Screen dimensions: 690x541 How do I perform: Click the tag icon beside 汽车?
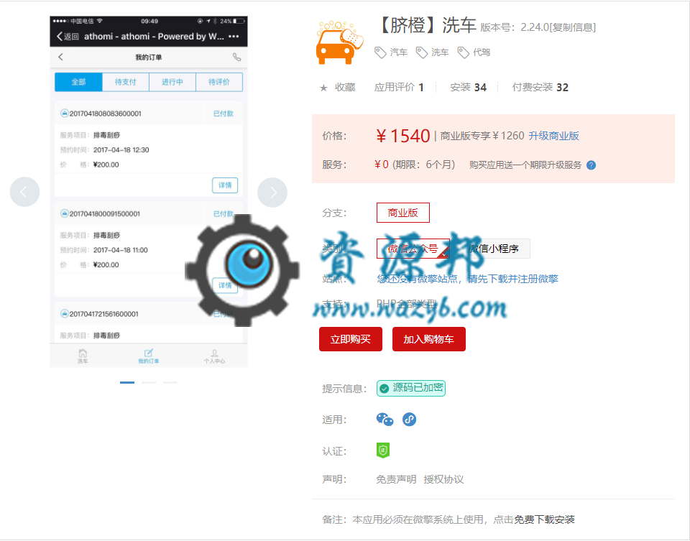(x=380, y=52)
